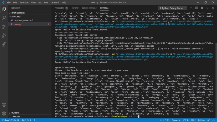Open the View menu
Screen dimensions: 217x122
pos(33,2)
